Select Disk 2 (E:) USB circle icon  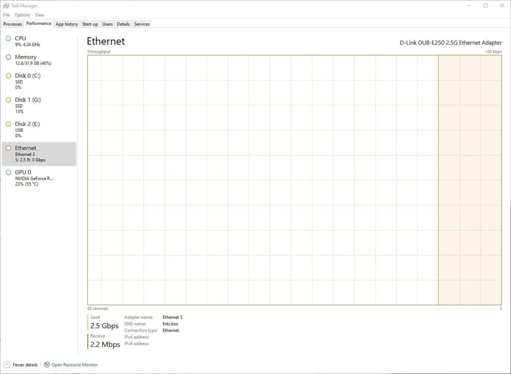click(x=8, y=124)
